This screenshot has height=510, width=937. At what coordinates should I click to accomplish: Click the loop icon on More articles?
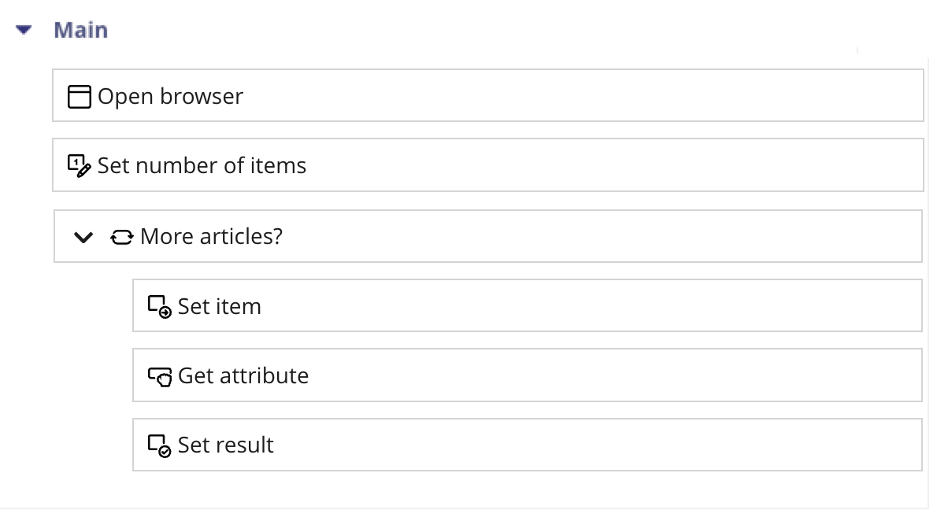122,236
